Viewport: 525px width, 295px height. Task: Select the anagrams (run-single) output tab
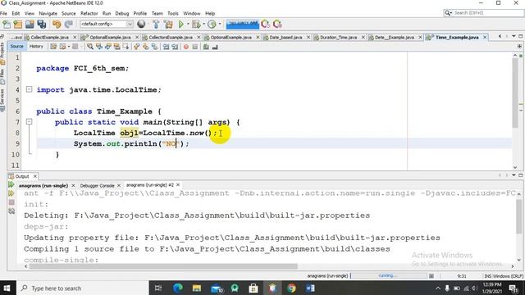pos(43,185)
